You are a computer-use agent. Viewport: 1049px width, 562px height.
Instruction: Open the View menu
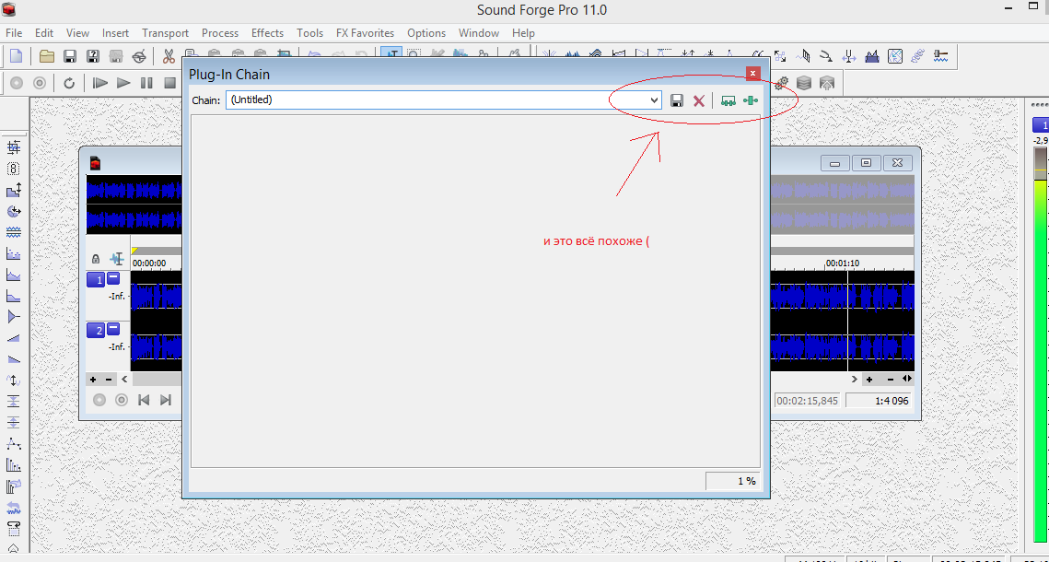[x=77, y=33]
